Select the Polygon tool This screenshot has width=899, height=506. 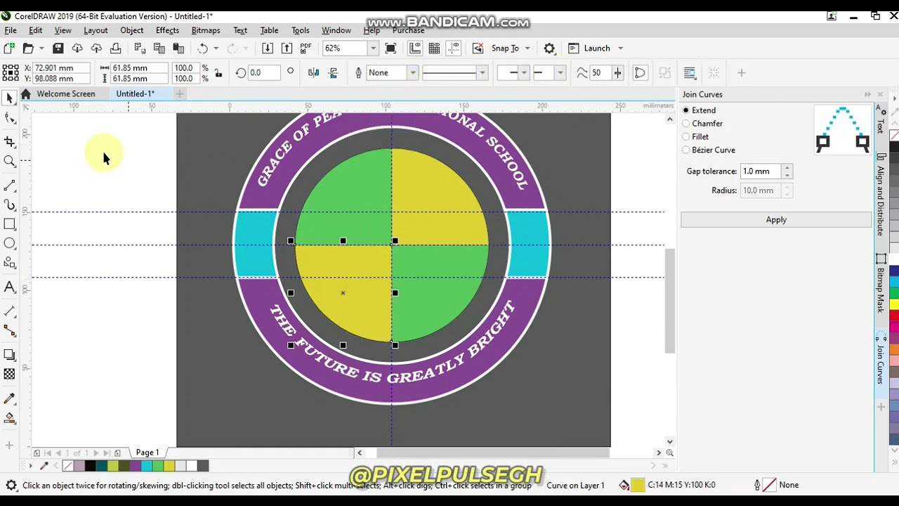9,263
